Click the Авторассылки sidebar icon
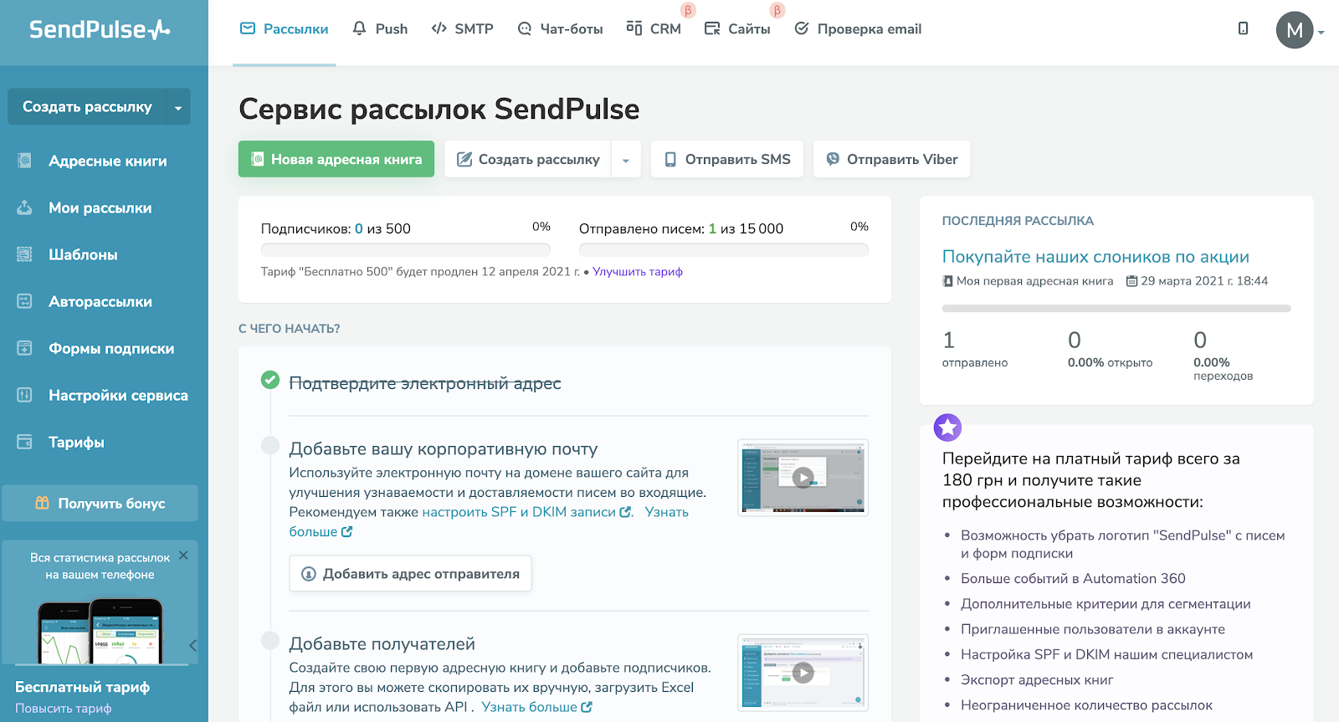 pos(24,301)
